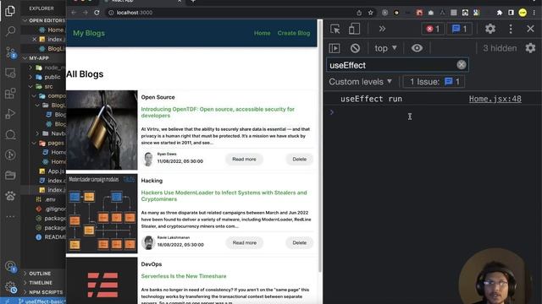Open the Search view in activity bar
Image resolution: width=542 pixels, height=304 pixels.
tap(10, 31)
